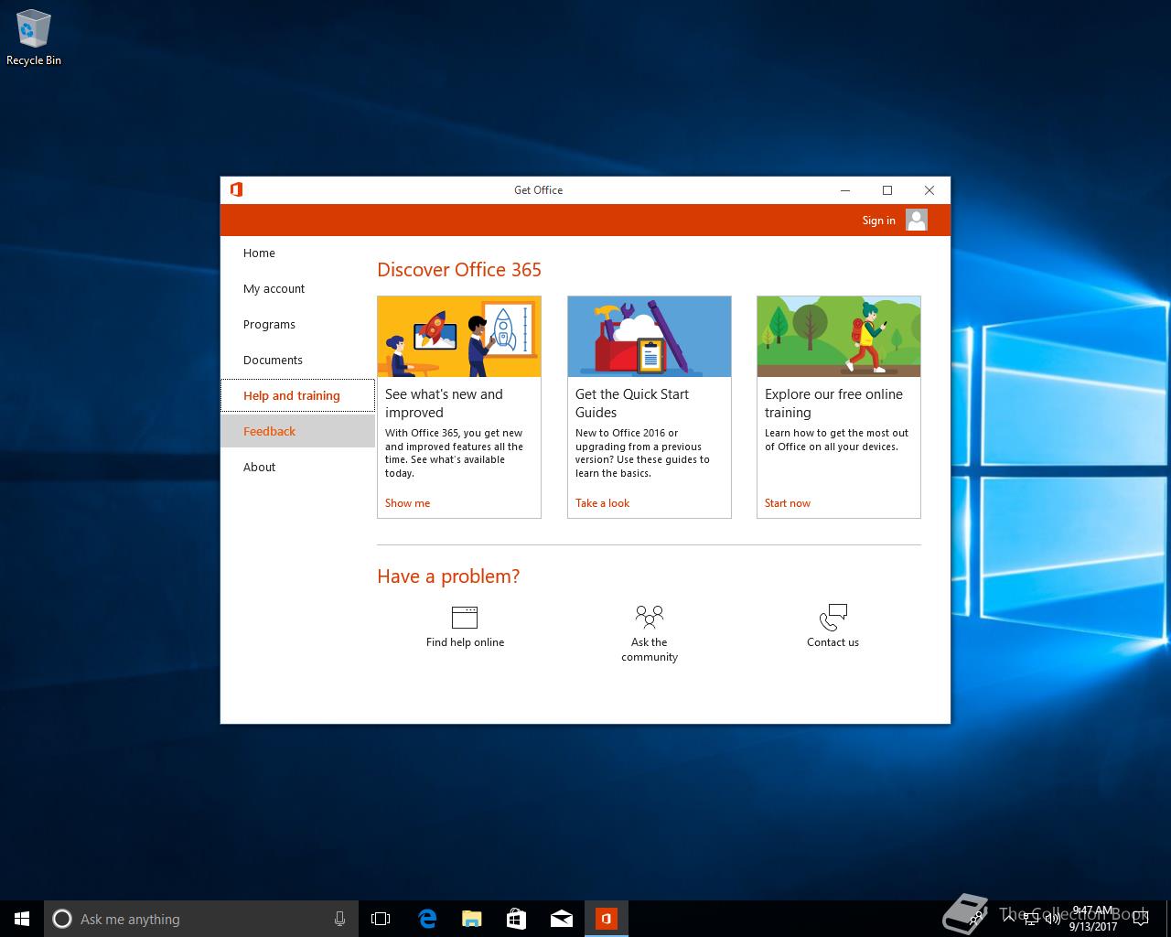Screen dimensions: 1171x937
Task: Go to Home in sidebar
Action: click(297, 253)
